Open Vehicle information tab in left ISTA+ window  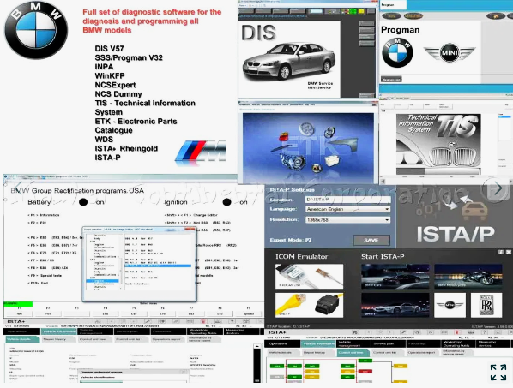[59, 331]
